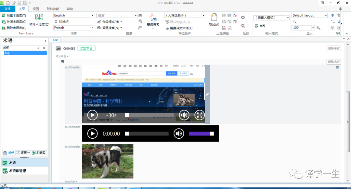Open hierarchical mode (分级模式) dropdown
This screenshot has width=351, height=189.
pos(110,22)
